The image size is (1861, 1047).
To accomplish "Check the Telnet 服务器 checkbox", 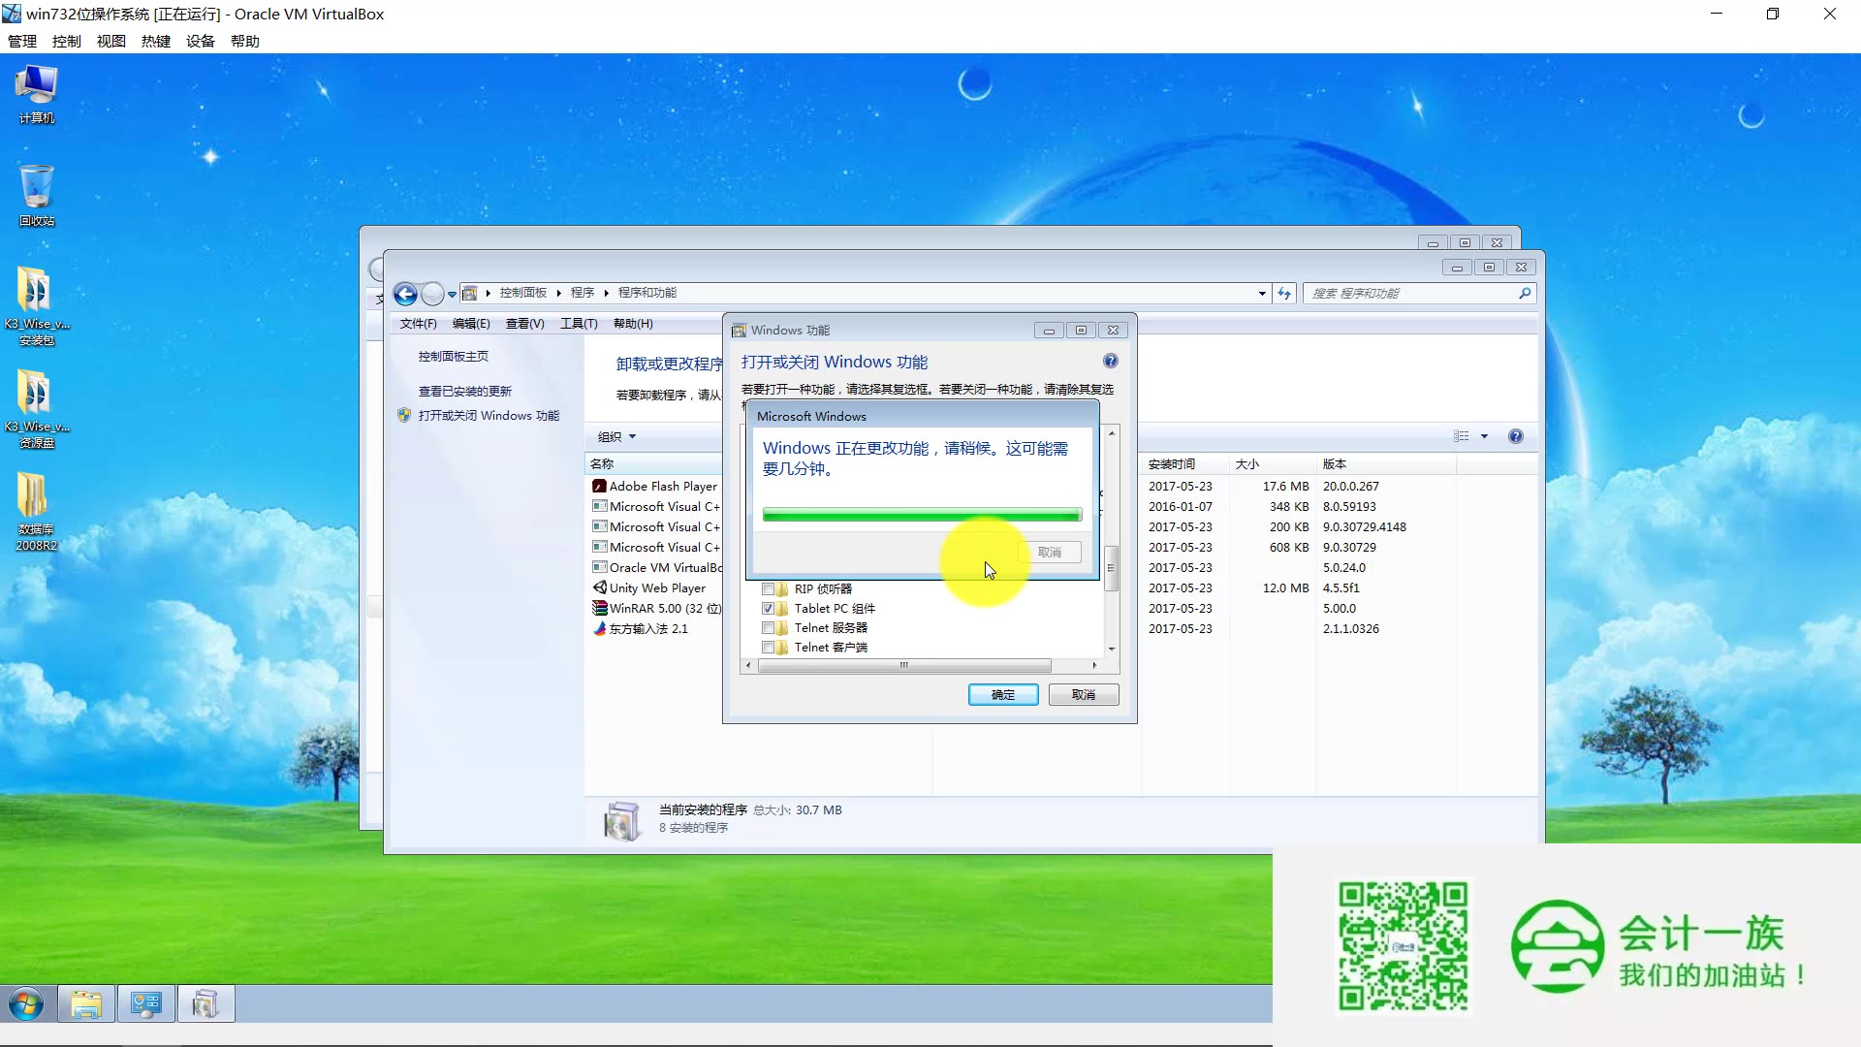I will click(x=768, y=628).
